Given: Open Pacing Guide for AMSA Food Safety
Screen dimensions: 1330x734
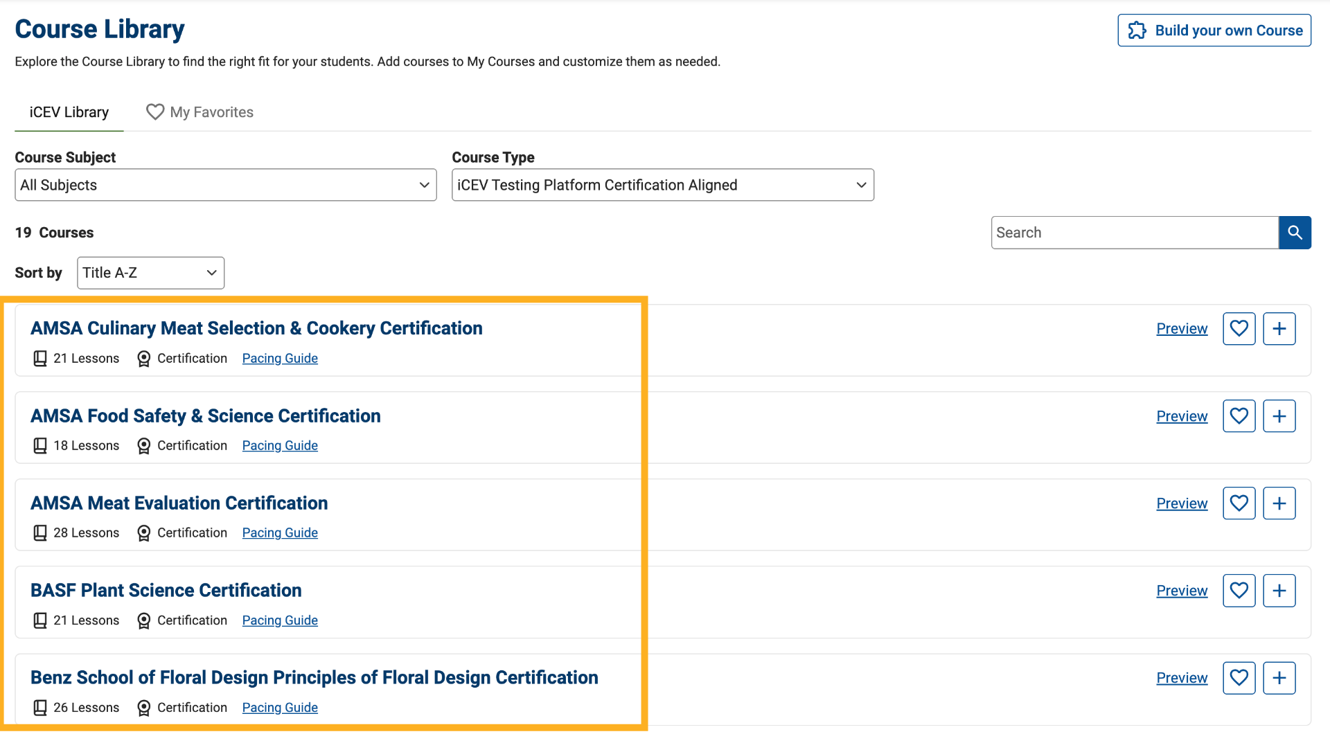Looking at the screenshot, I should [280, 446].
